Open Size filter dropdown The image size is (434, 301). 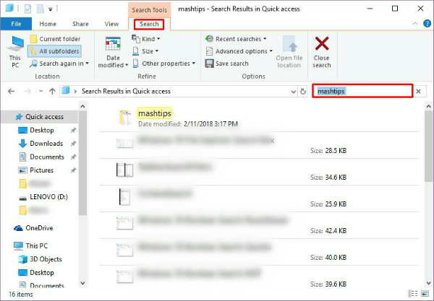click(145, 51)
